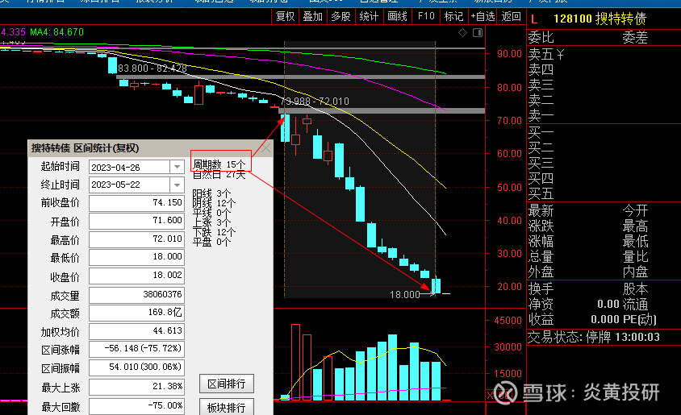Click the diamond icon above the chart
Image resolution: width=681 pixels, height=415 pixels.
pyautogui.click(x=462, y=32)
